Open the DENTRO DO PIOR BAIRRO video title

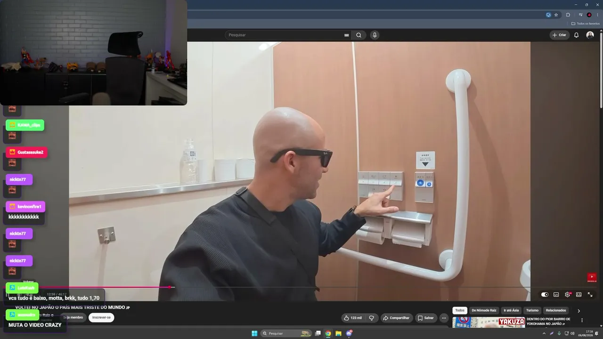coord(548,321)
